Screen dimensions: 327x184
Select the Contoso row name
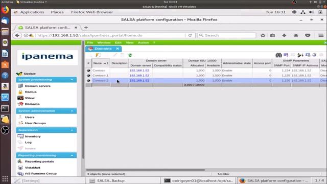[x=99, y=71]
